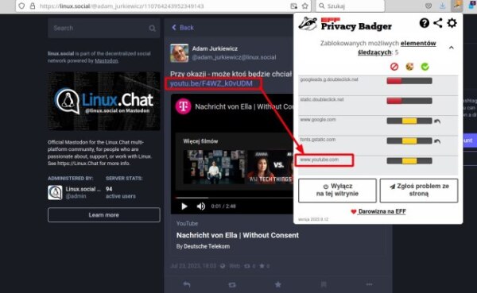Screen dimensions: 477x293
Task: Click the padlock site info icon
Action: coord(33,6)
